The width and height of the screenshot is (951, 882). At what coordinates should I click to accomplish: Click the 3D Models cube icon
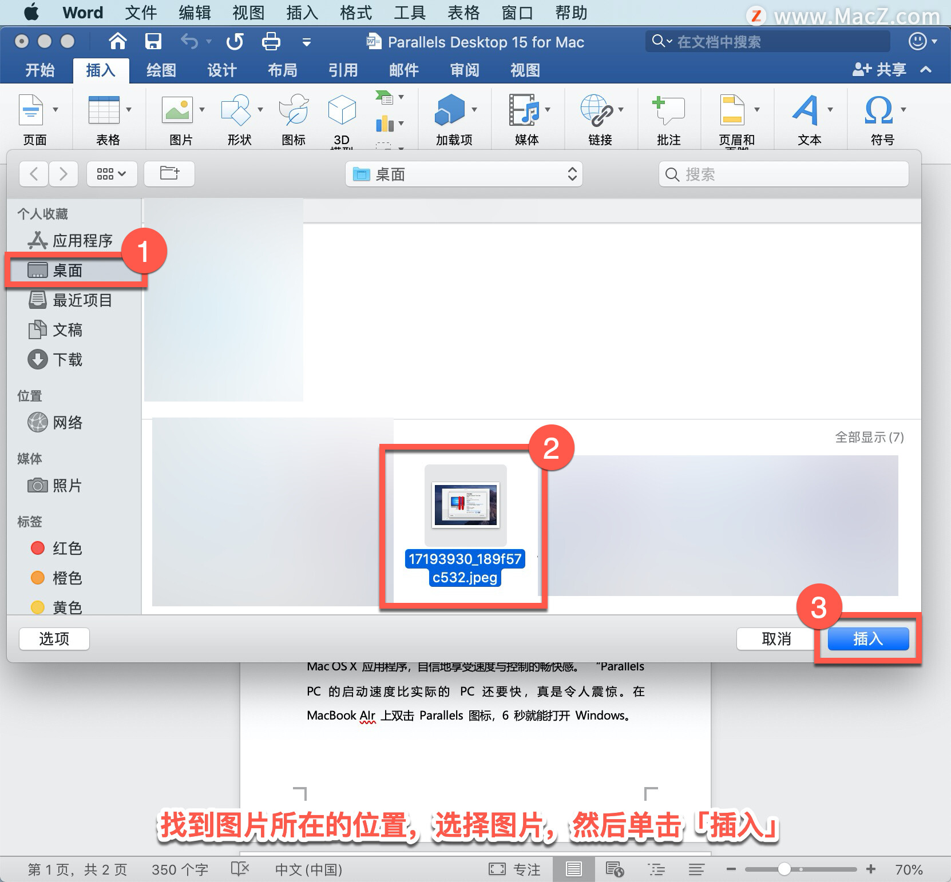[x=342, y=109]
